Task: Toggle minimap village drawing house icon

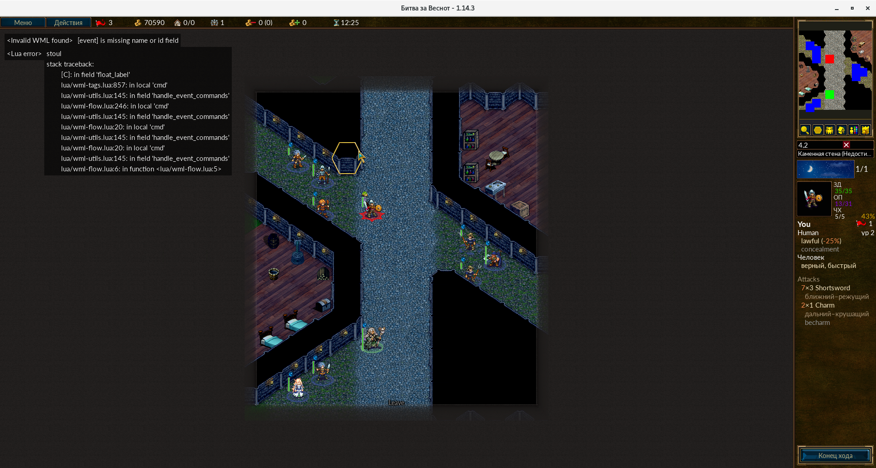Action: click(841, 130)
